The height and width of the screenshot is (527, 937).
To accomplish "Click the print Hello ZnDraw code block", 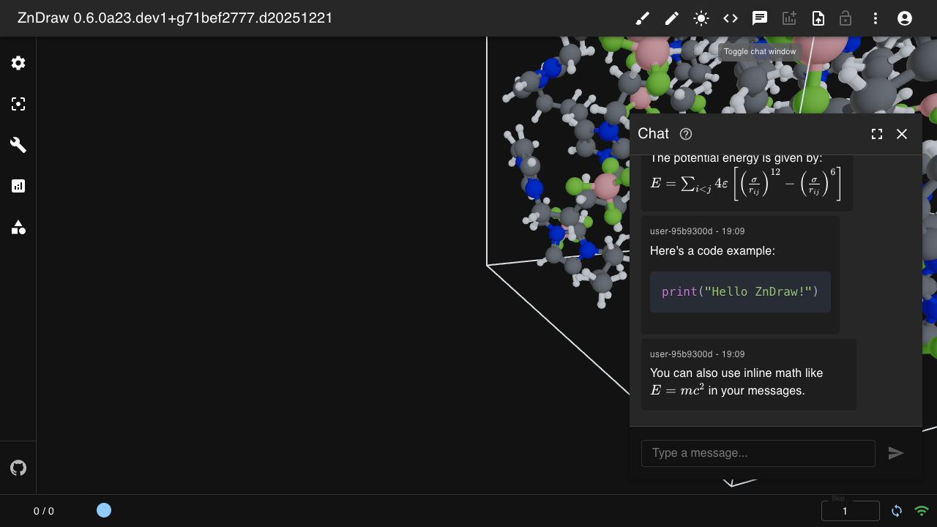I will point(740,292).
